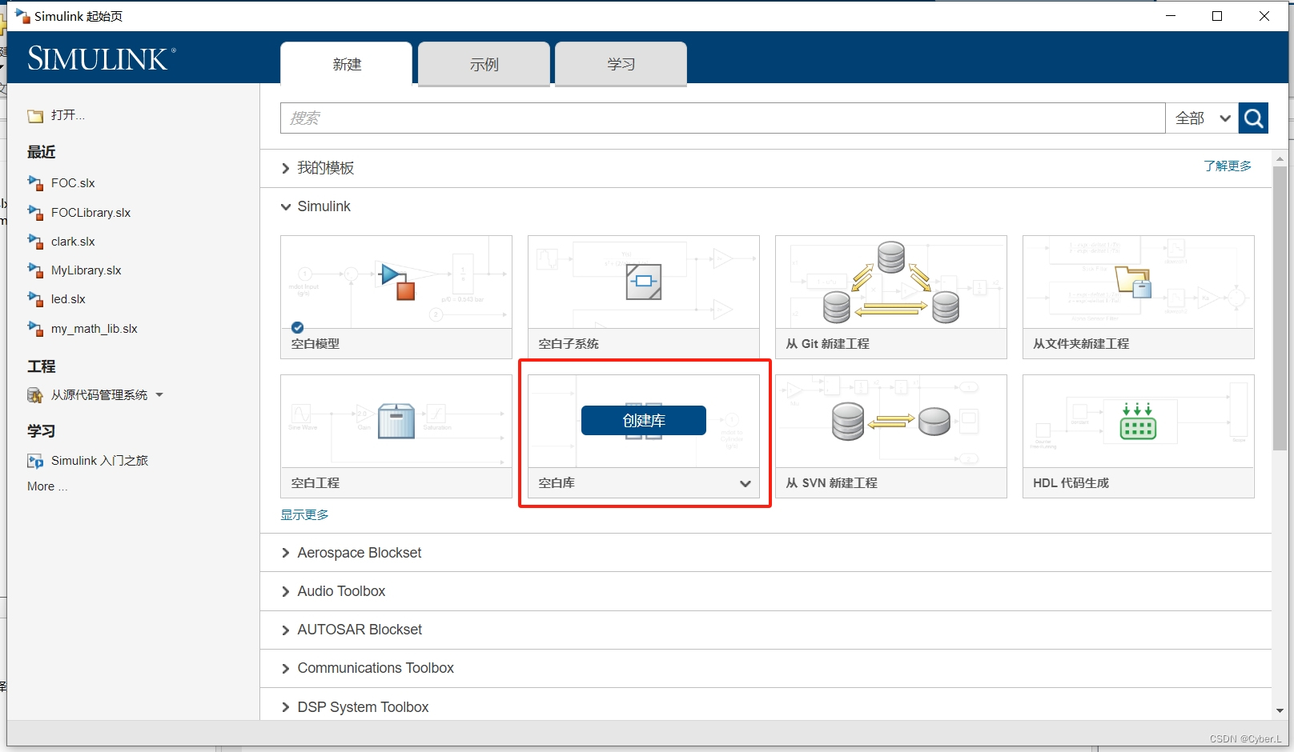Screen dimensions: 1294x752
Task: Click in the 搜索 search field
Action: coord(722,118)
